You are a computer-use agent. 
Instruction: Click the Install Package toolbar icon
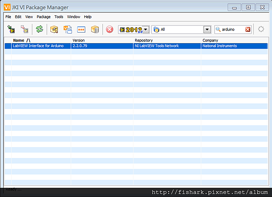click(x=11, y=29)
